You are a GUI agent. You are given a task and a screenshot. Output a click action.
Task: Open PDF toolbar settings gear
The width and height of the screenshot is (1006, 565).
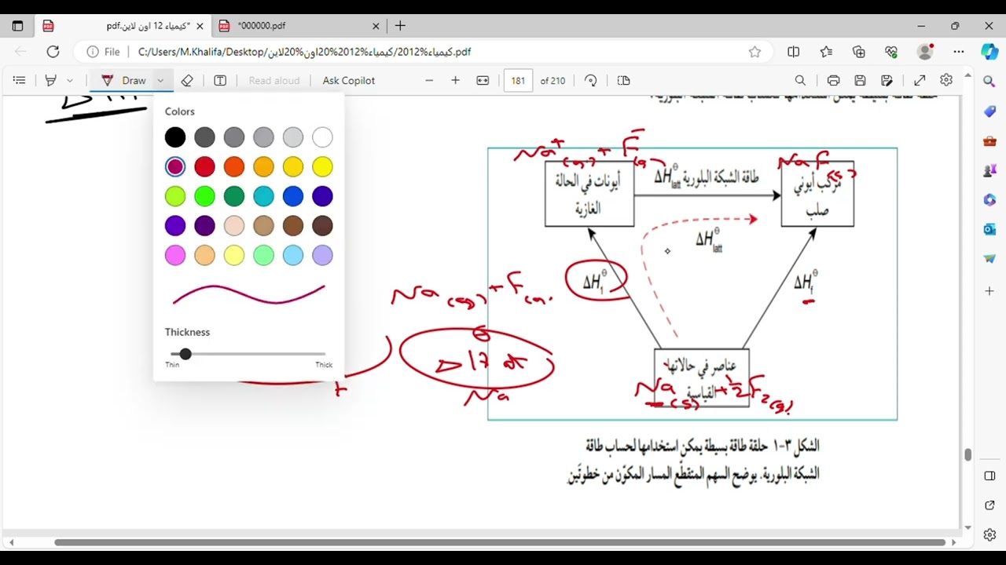pyautogui.click(x=946, y=80)
